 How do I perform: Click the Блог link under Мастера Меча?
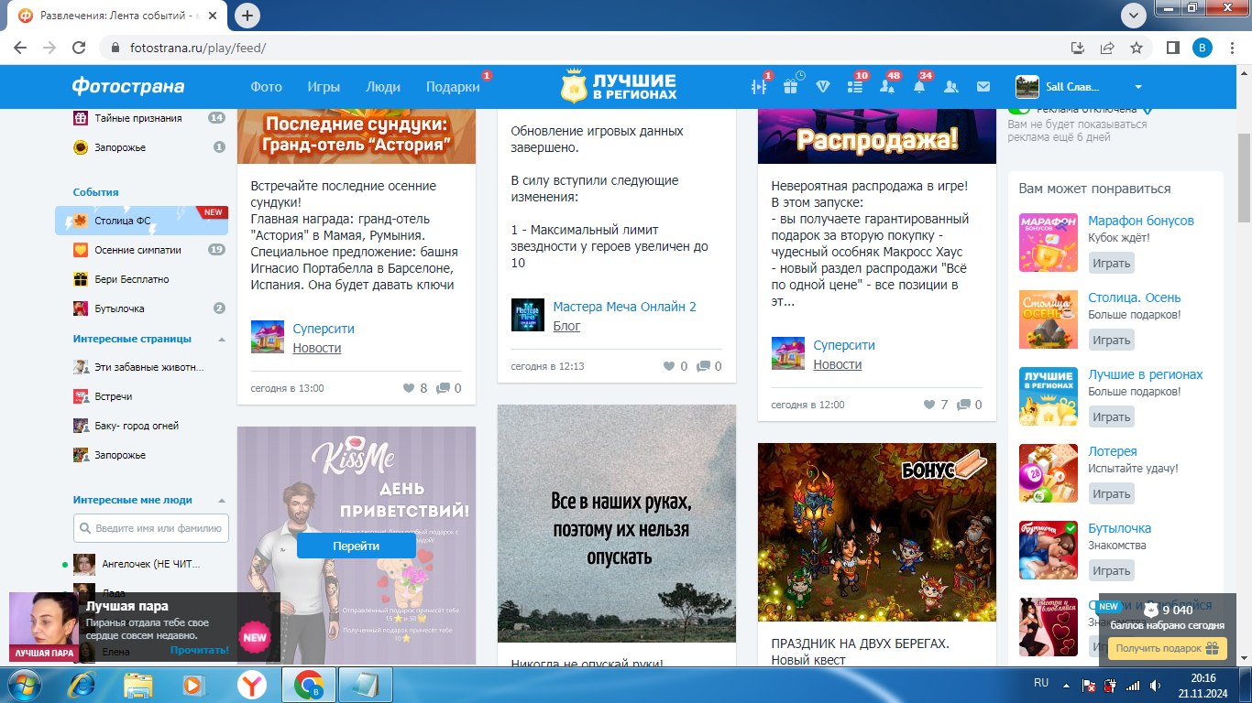(566, 326)
